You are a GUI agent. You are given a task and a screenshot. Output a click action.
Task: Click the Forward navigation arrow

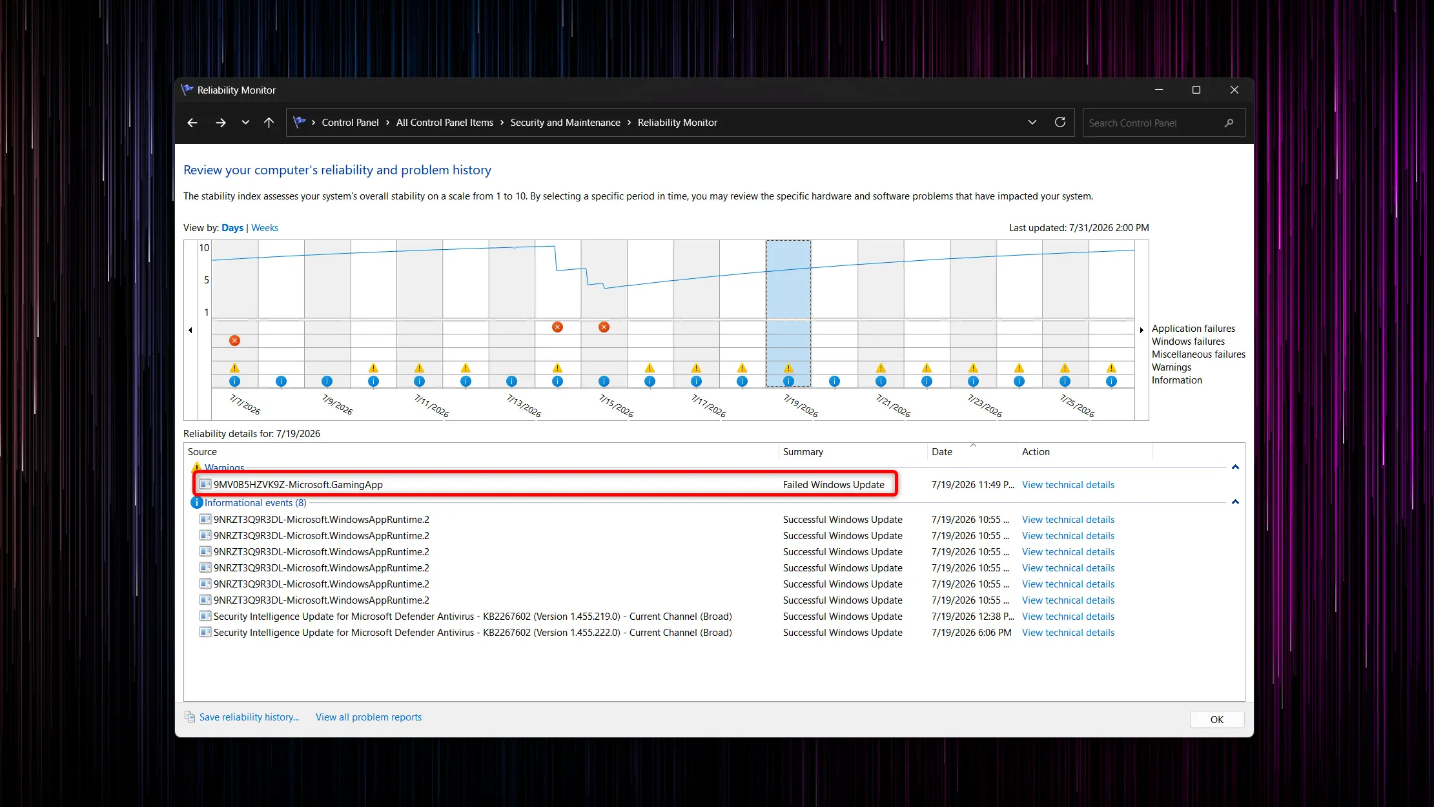coord(221,123)
